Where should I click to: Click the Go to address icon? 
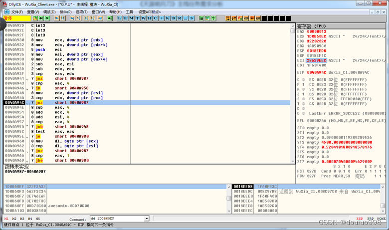click(110, 18)
